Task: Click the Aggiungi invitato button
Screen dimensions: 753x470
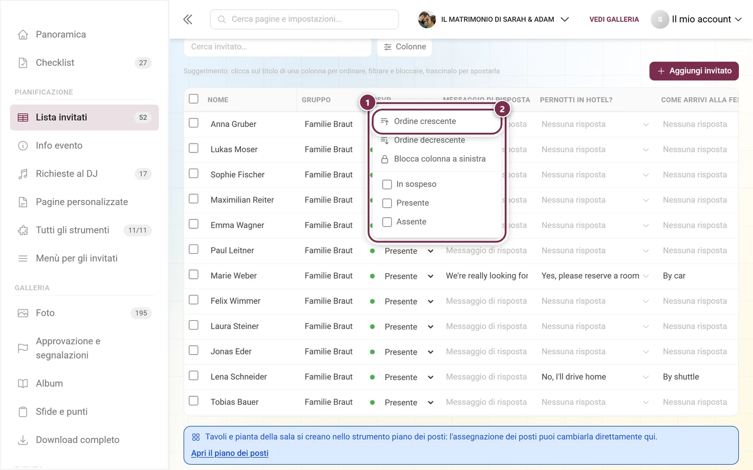Action: 694,71
